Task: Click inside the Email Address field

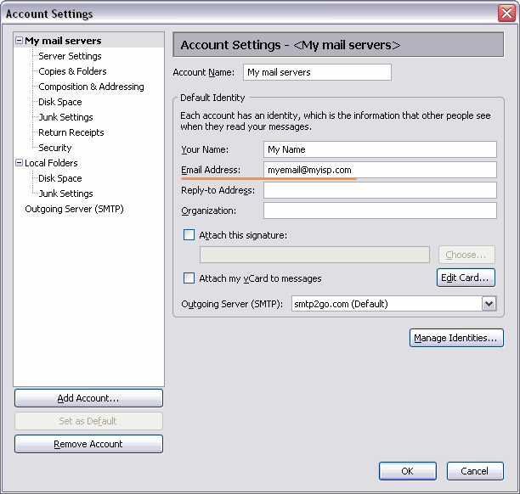Action: pyautogui.click(x=380, y=170)
